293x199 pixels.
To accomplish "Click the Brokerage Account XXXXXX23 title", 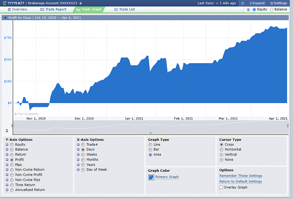I will (x=53, y=3).
